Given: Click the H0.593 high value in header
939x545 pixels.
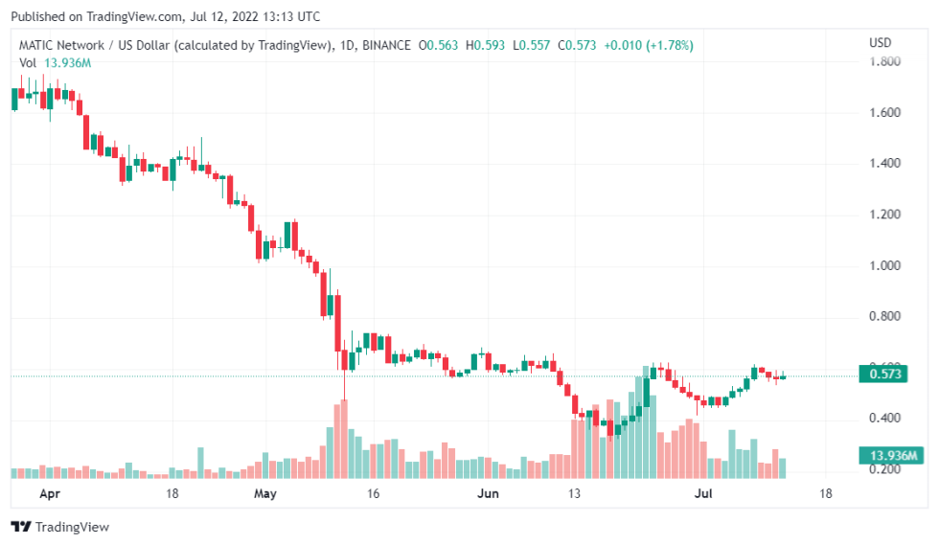Looking at the screenshot, I should (x=485, y=46).
